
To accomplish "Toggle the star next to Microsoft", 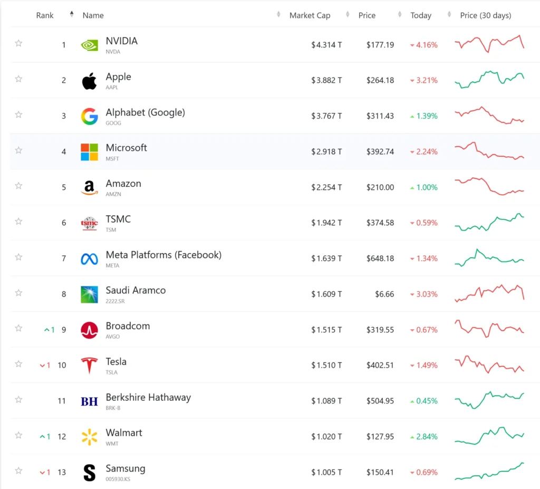I will pyautogui.click(x=18, y=150).
